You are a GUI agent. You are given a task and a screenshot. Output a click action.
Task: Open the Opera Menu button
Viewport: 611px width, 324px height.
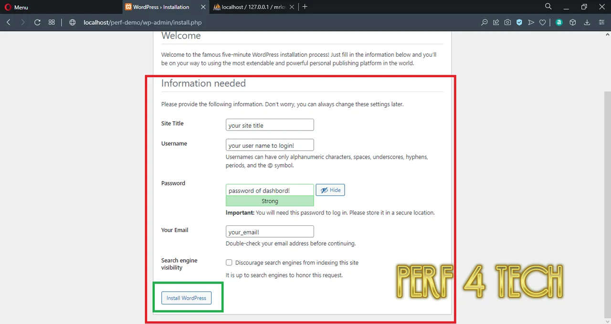click(x=16, y=7)
